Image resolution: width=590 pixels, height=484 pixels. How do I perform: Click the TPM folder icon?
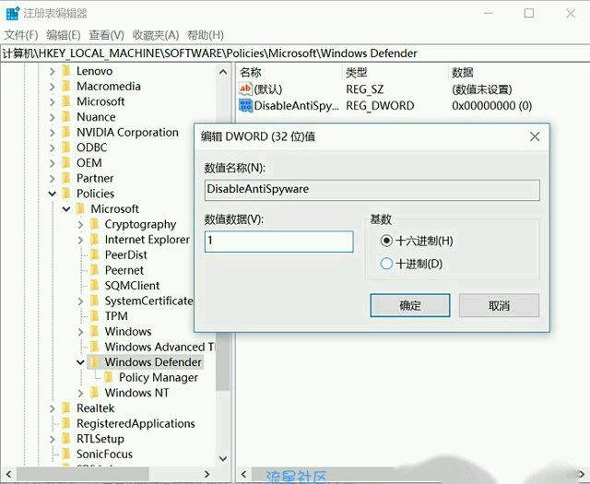(x=94, y=316)
